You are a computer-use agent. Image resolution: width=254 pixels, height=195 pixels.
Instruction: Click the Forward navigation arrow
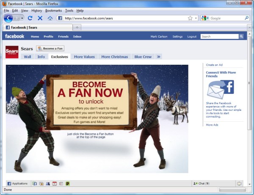point(17,18)
